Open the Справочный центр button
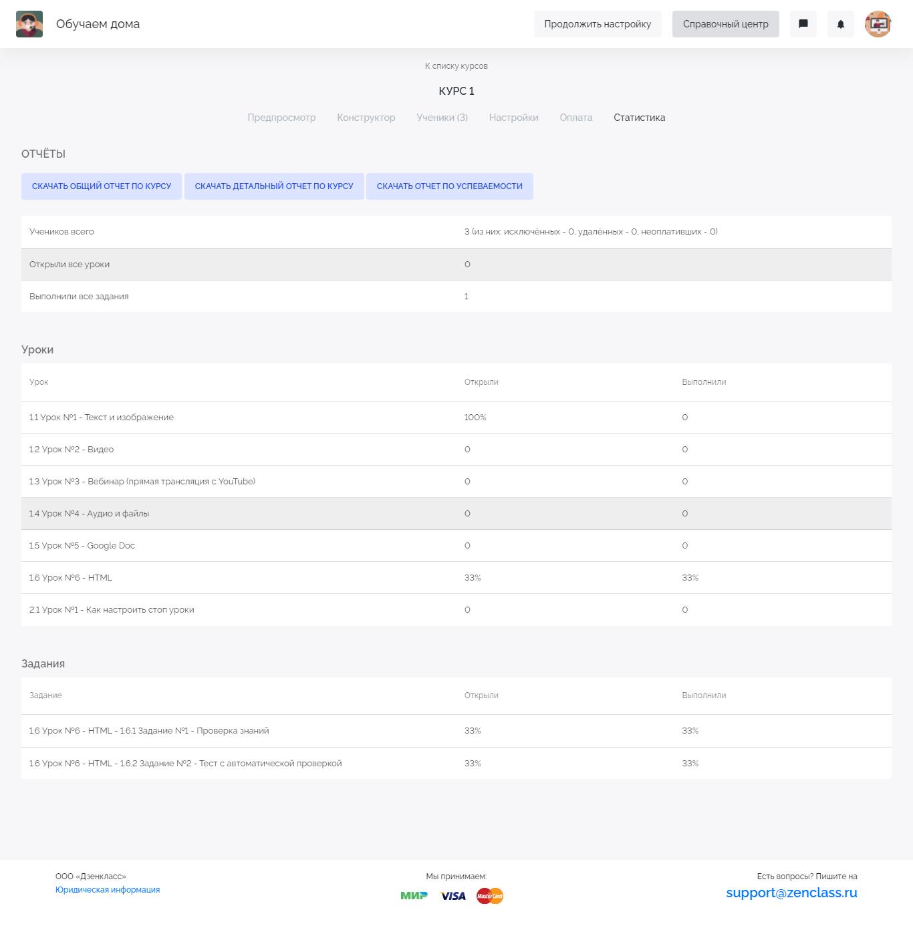 pyautogui.click(x=726, y=24)
